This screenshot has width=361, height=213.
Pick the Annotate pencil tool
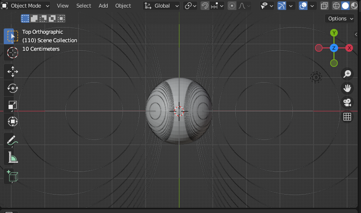(13, 140)
